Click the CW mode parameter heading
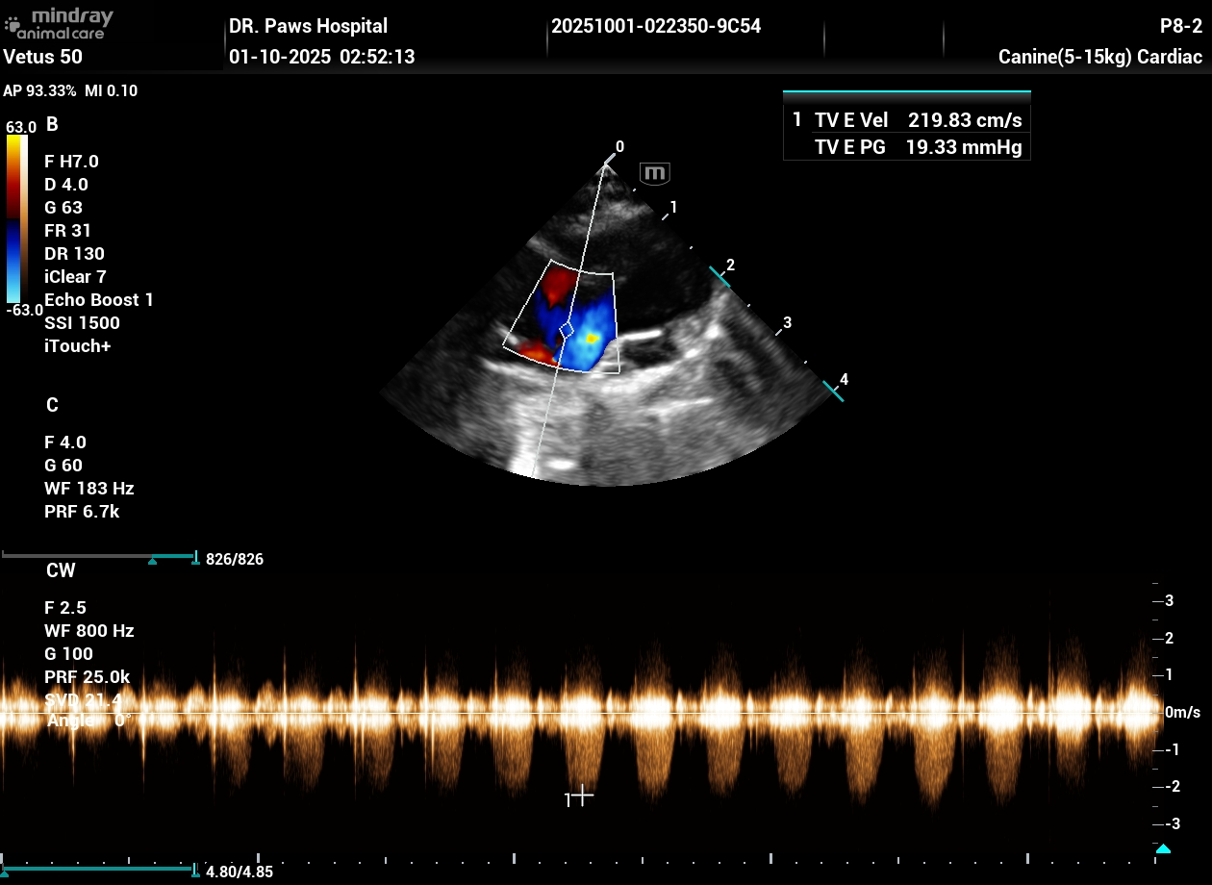 (x=61, y=570)
